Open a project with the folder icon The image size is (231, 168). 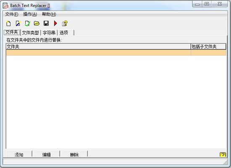click(37, 23)
